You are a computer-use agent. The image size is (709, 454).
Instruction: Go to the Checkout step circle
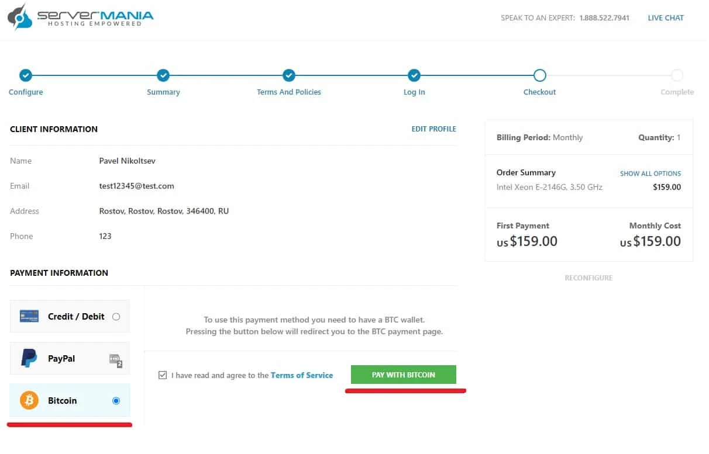coord(540,75)
